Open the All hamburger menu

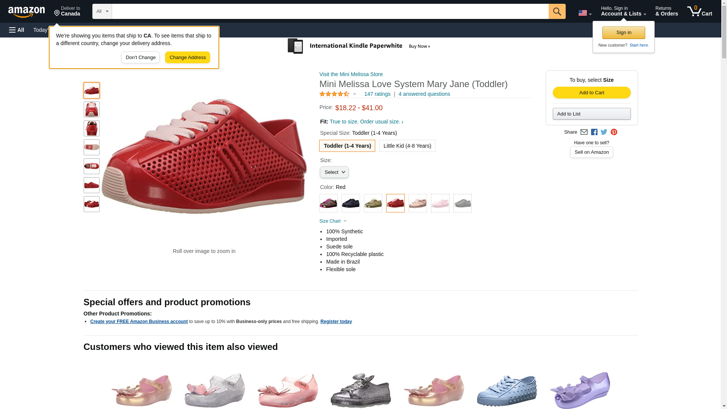click(x=17, y=30)
